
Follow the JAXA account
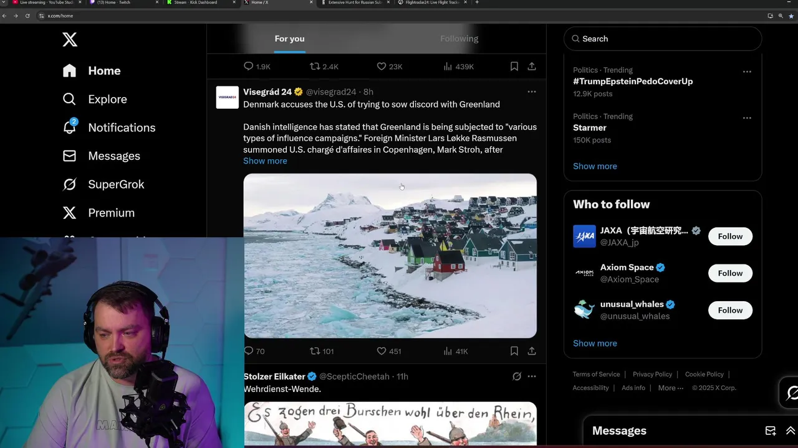730,236
